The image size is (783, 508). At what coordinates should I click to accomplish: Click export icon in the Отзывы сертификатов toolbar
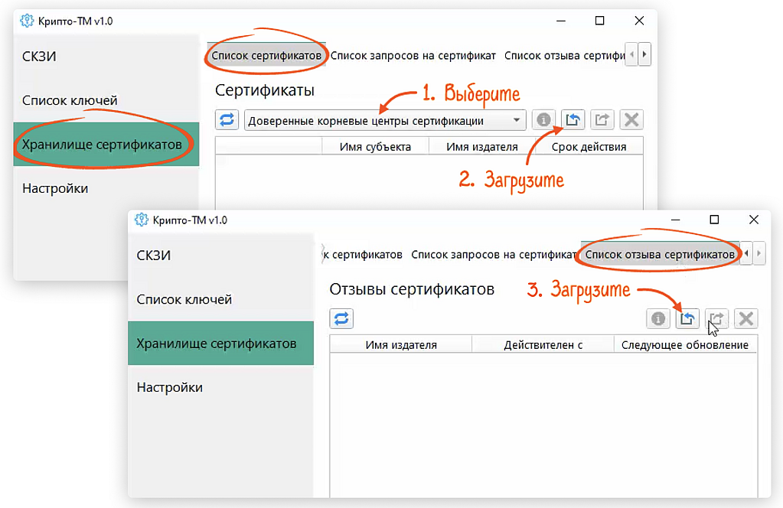716,319
